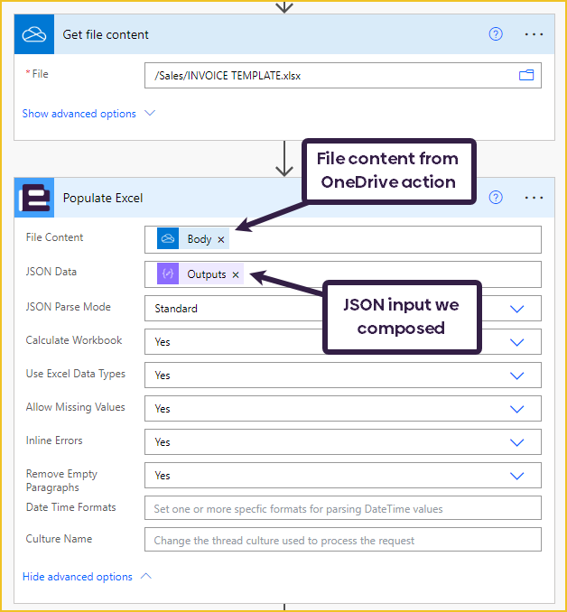Open help for Get file content action
567x612 pixels.
495,34
